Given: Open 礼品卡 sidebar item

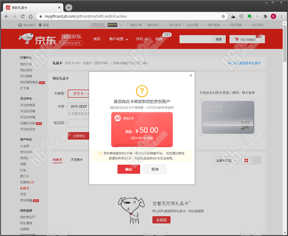Looking at the screenshot, I should coord(24,188).
